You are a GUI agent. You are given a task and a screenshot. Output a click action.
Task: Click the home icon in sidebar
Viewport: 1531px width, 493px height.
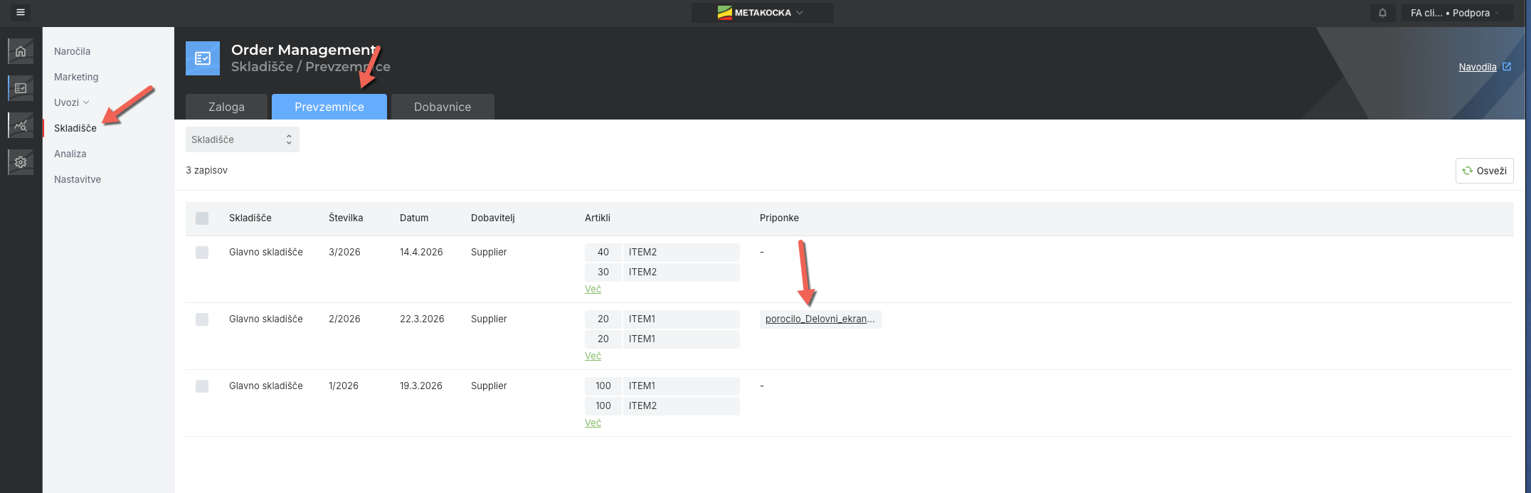point(21,51)
